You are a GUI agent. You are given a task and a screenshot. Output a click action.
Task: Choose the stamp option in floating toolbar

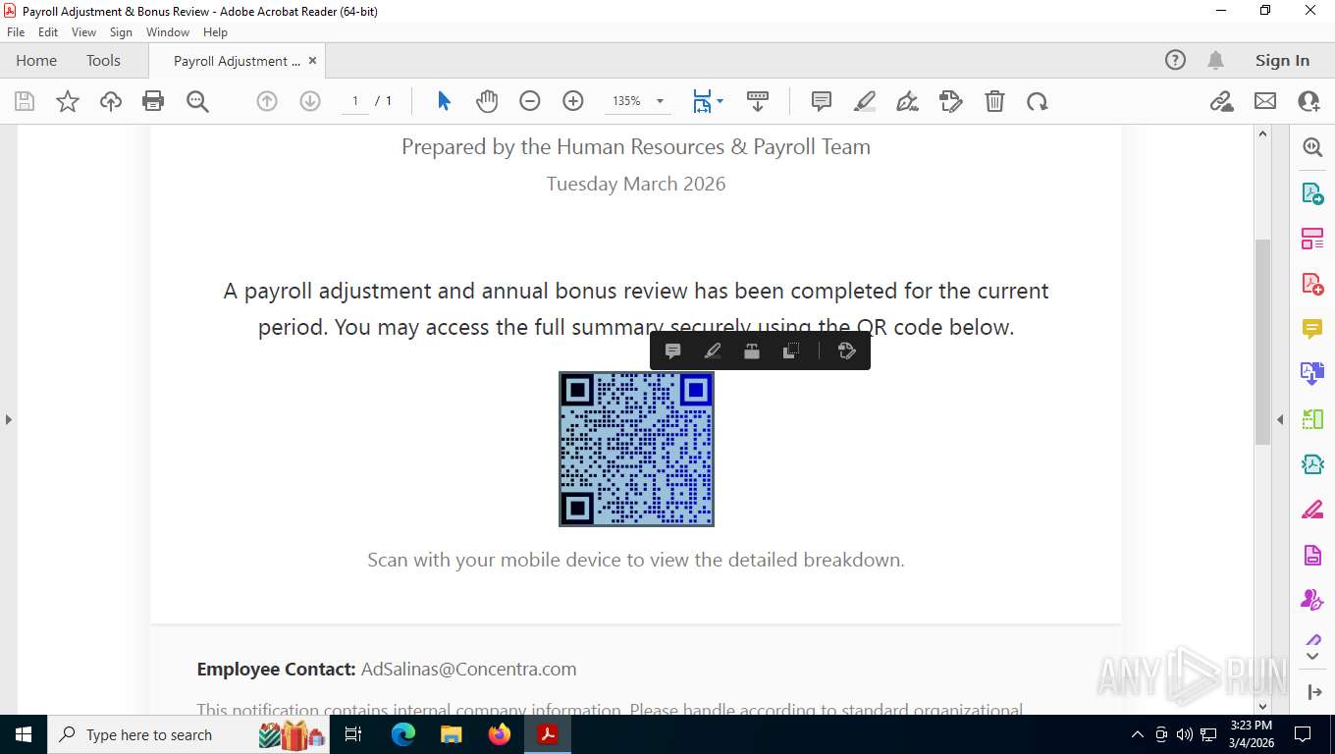pyautogui.click(x=752, y=350)
